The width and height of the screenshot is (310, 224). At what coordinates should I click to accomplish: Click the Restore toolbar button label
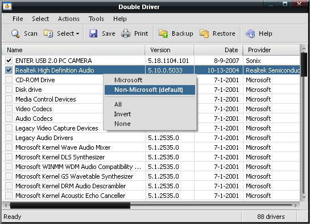click(224, 33)
